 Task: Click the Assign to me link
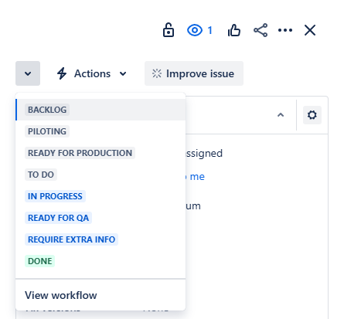[x=195, y=177]
